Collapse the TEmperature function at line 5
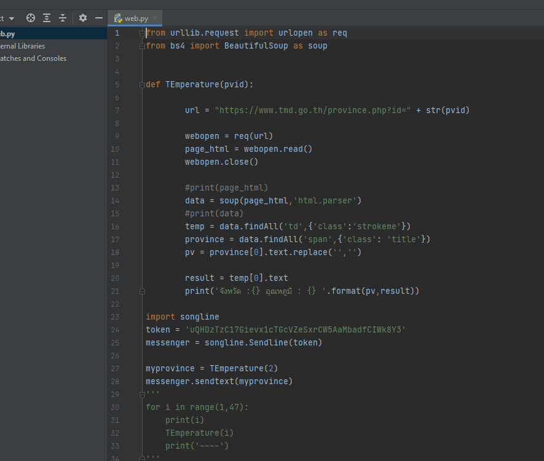The height and width of the screenshot is (461, 544). 142,85
